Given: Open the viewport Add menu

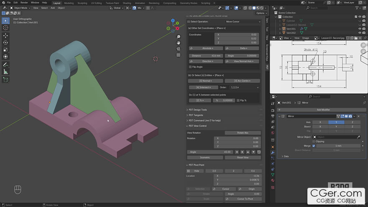Looking at the screenshot, I should pyautogui.click(x=53, y=8).
